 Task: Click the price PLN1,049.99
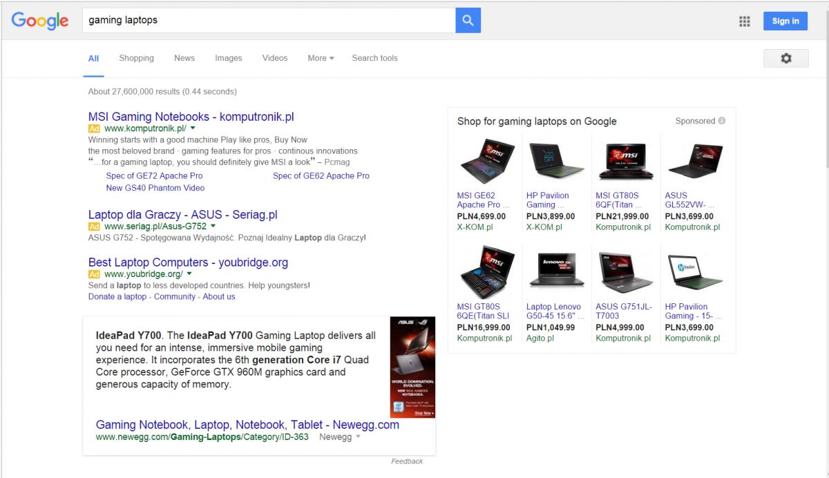point(551,327)
